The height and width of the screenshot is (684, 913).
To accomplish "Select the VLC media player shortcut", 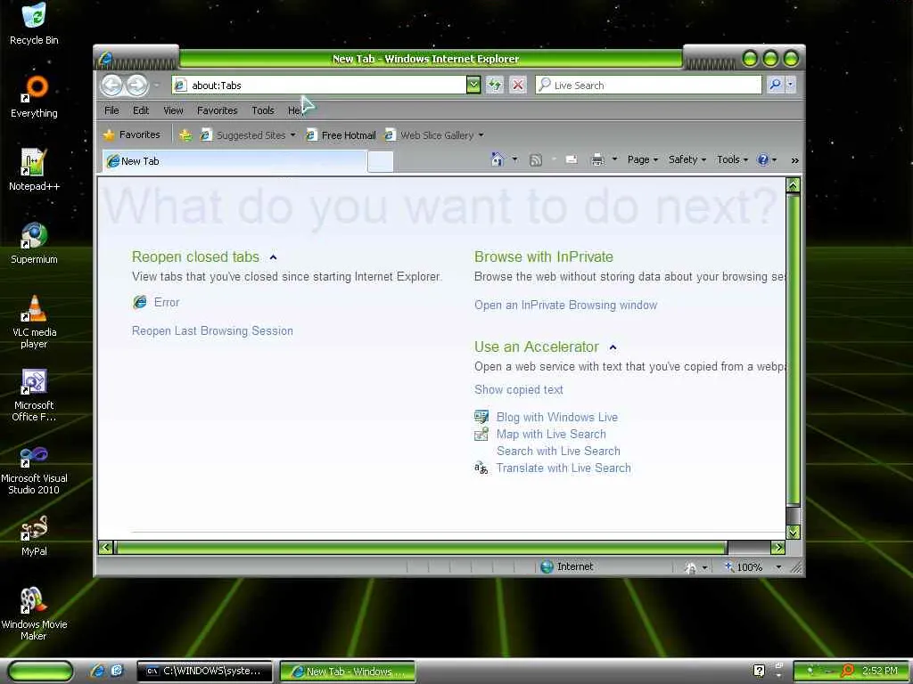I will click(x=35, y=321).
